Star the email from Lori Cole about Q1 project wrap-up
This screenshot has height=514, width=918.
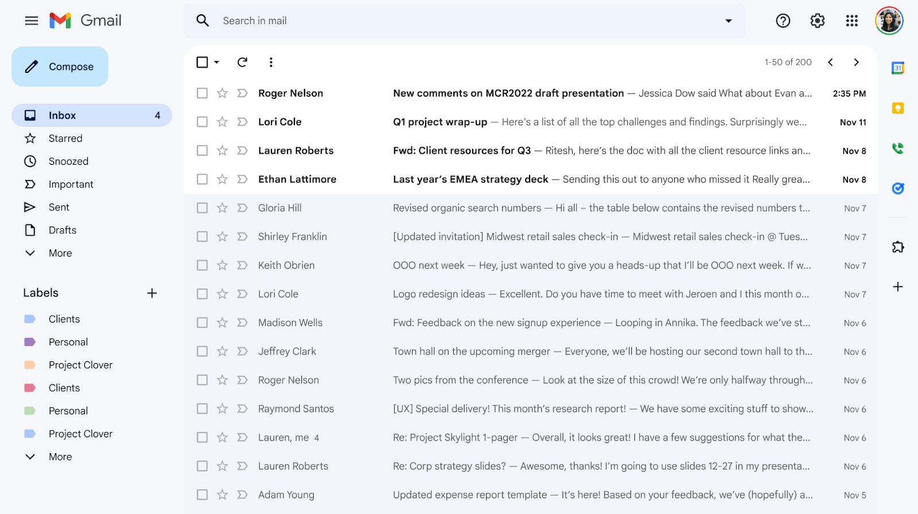[x=222, y=122]
